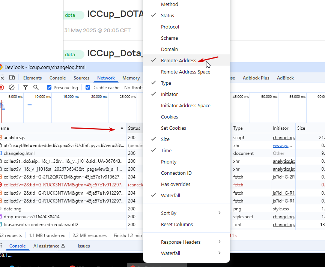Uncheck Time column option
This screenshot has height=267, width=325.
point(187,151)
